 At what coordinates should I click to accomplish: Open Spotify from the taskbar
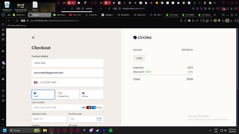111,130
